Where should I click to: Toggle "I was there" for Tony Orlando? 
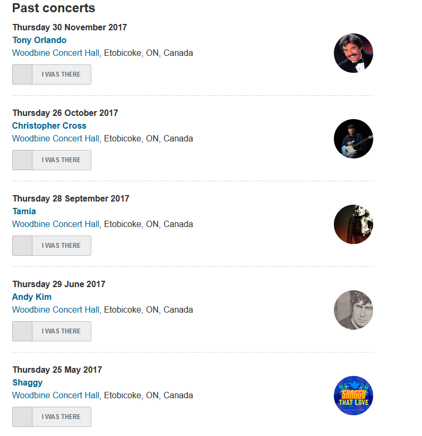click(51, 74)
